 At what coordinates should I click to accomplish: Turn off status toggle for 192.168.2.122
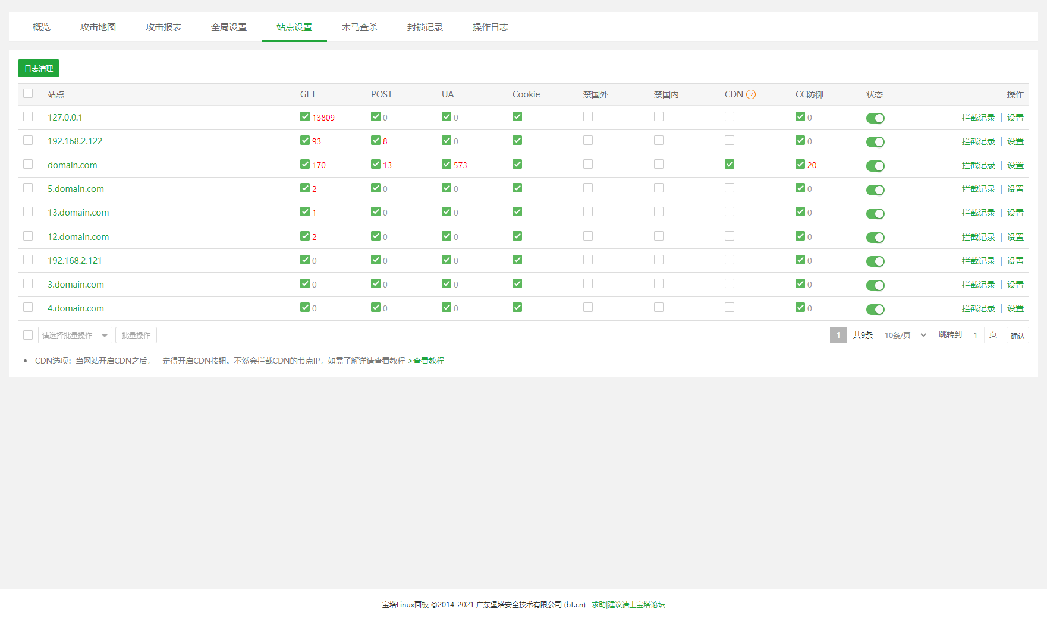pyautogui.click(x=875, y=142)
